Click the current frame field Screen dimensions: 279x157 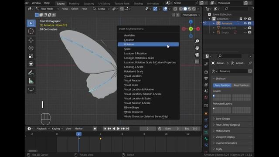coord(147,129)
